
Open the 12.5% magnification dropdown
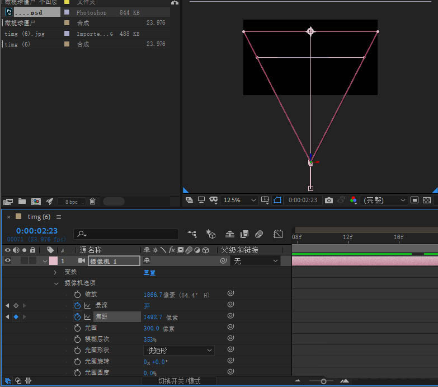tap(240, 200)
